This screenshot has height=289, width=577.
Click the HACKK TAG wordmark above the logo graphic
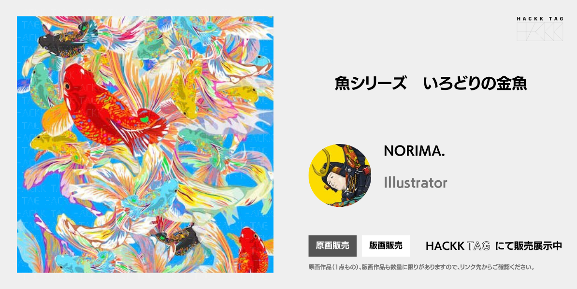coord(540,19)
